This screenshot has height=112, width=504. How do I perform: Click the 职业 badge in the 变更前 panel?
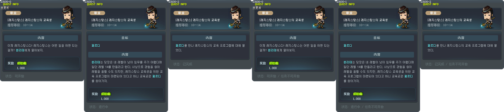[13, 13]
